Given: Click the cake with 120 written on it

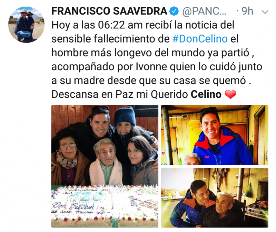Looking at the screenshot, I should point(105,206).
